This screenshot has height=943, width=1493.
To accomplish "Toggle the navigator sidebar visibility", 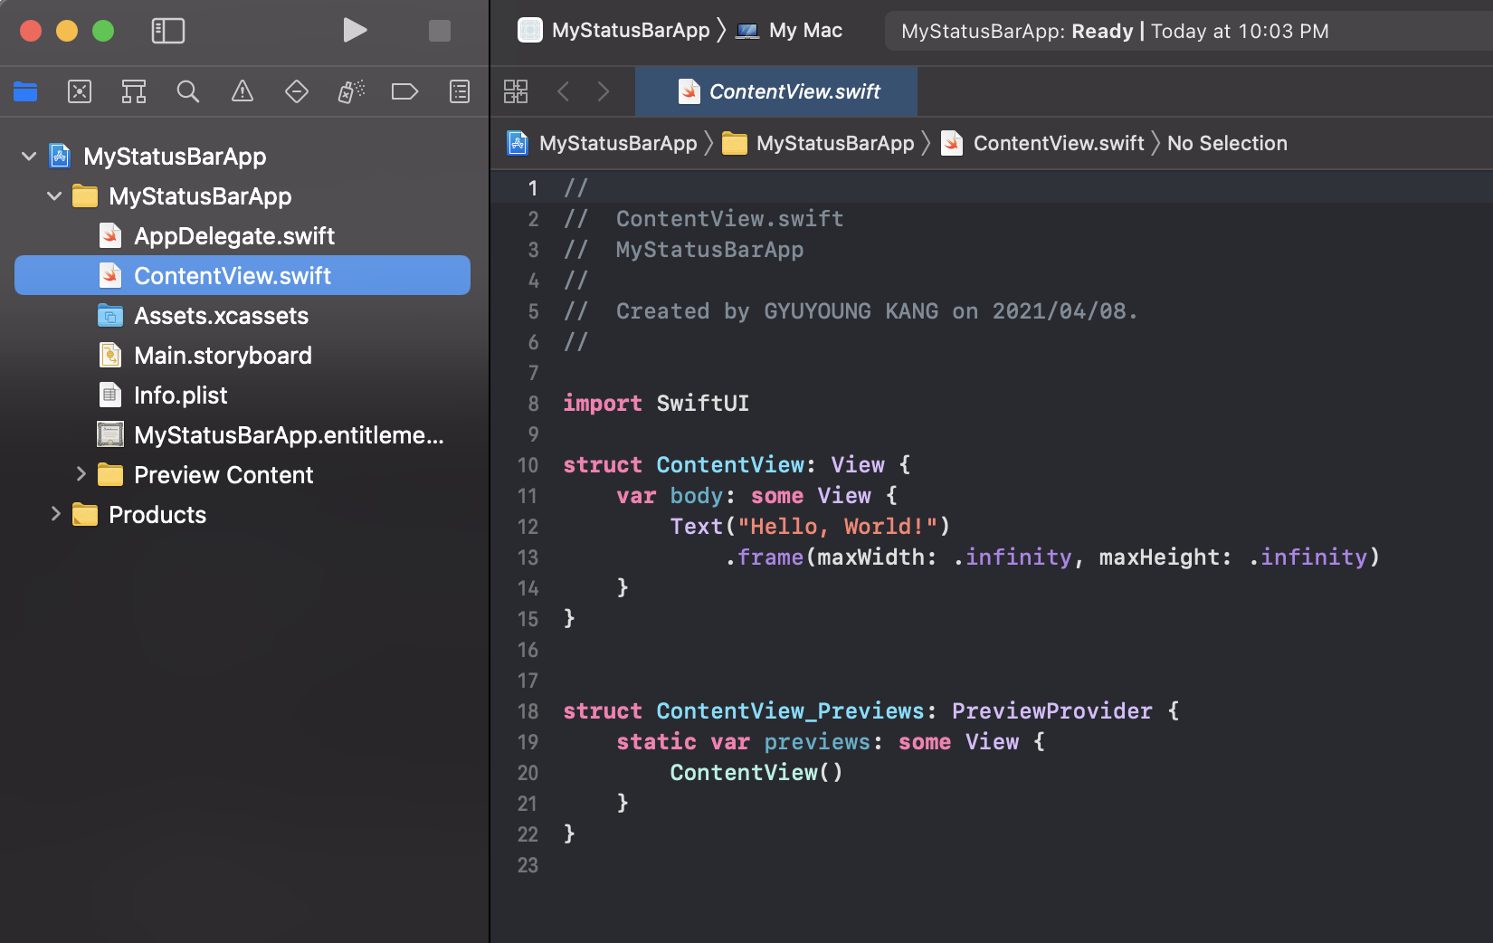I will [x=168, y=31].
